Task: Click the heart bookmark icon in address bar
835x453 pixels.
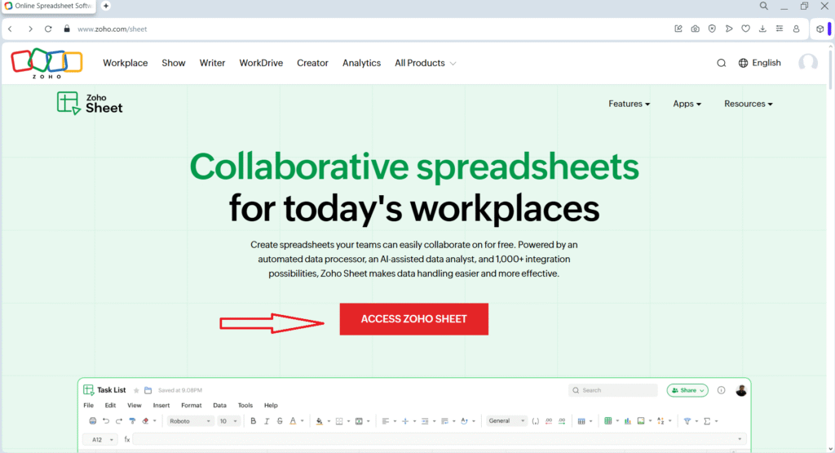Action: (x=745, y=29)
